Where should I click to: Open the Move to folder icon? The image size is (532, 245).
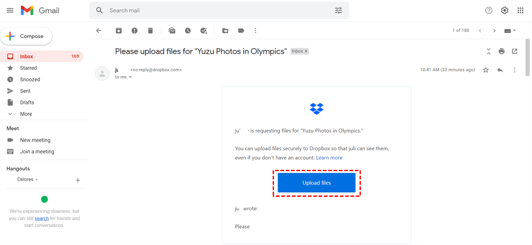point(225,31)
